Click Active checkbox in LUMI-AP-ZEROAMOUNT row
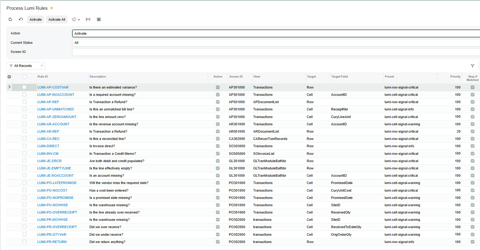 pos(218,117)
